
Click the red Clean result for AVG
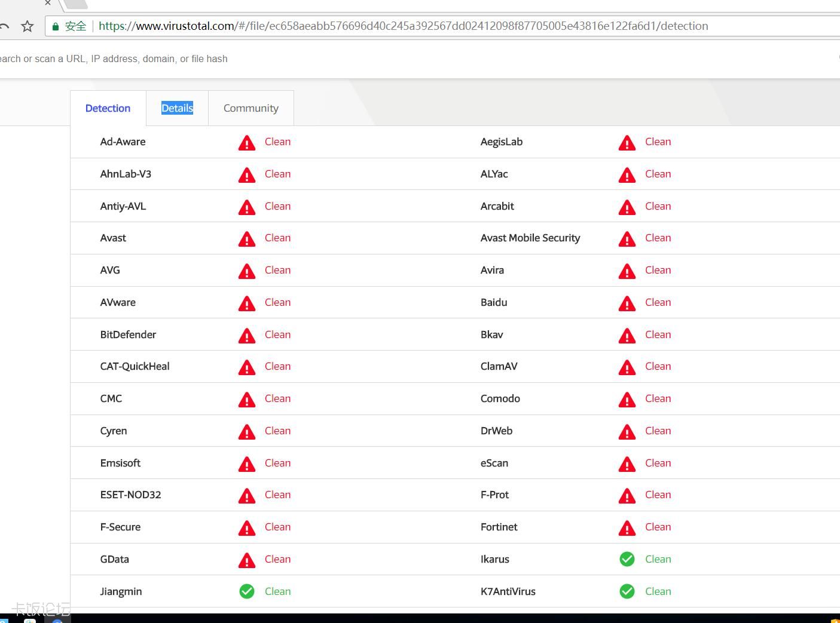click(x=278, y=270)
